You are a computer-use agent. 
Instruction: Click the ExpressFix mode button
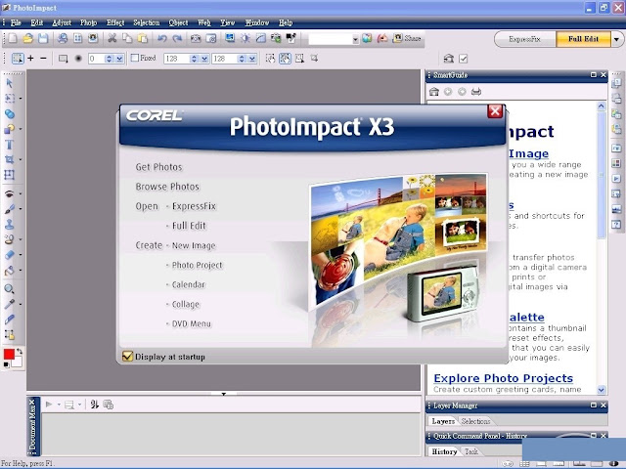[x=525, y=39]
